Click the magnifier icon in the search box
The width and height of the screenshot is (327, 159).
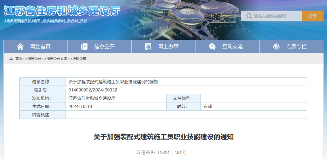tap(249, 16)
